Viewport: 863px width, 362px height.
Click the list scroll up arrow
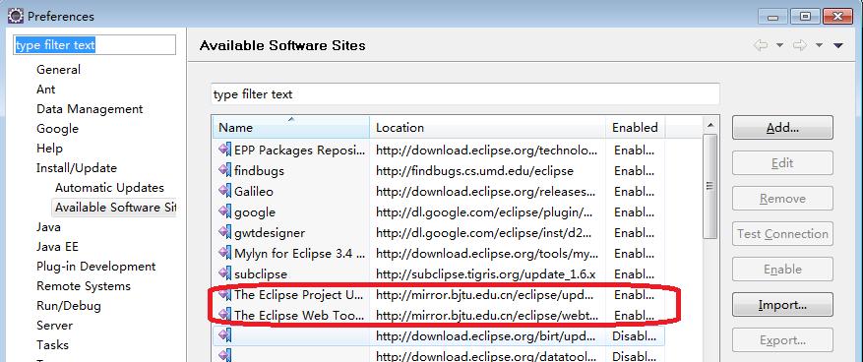click(710, 125)
